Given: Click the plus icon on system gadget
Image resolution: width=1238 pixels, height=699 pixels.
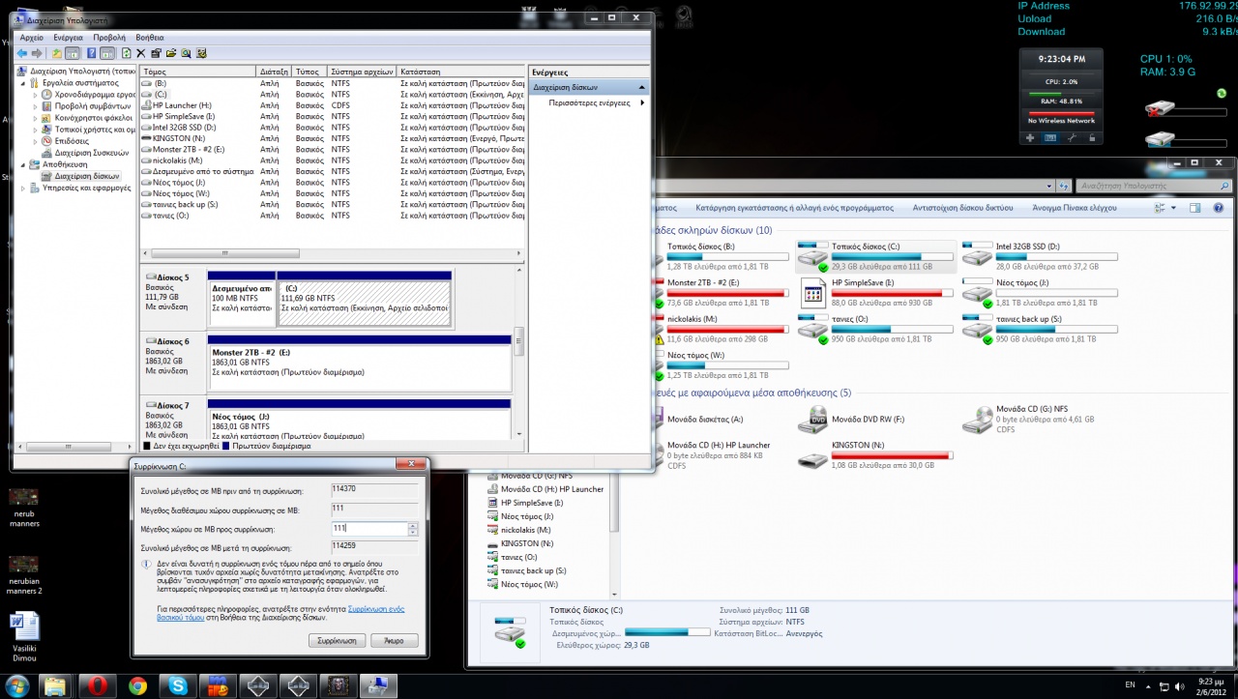Looking at the screenshot, I should coord(1031,138).
